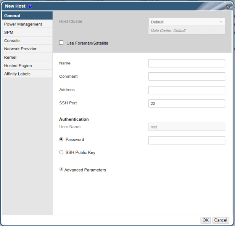Click the help question mark icon
Screen dimensions: 235x226
(30, 6)
